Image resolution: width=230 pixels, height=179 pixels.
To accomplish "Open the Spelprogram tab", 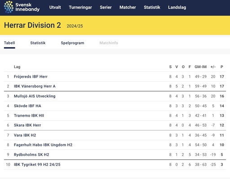I will coord(72,43).
